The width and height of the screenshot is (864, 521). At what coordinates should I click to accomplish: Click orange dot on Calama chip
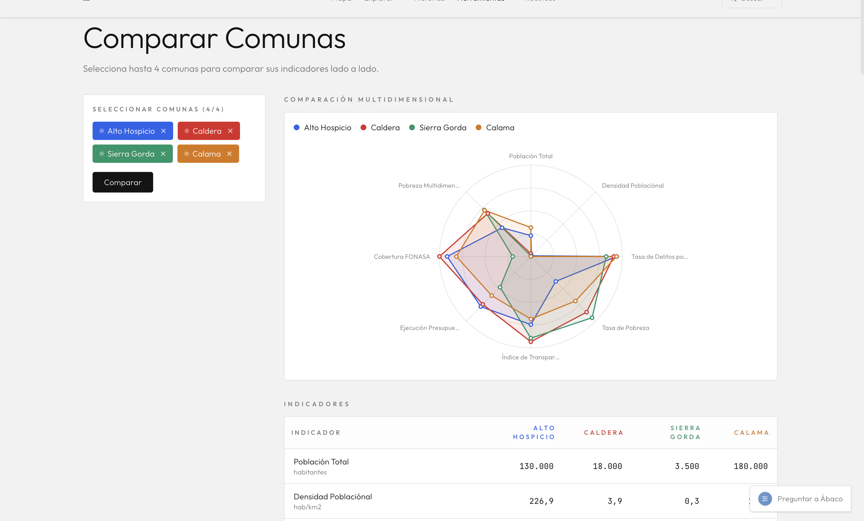coord(187,154)
